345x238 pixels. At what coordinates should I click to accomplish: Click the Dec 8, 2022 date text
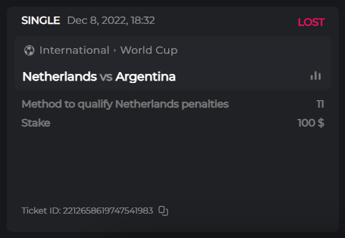click(x=97, y=20)
